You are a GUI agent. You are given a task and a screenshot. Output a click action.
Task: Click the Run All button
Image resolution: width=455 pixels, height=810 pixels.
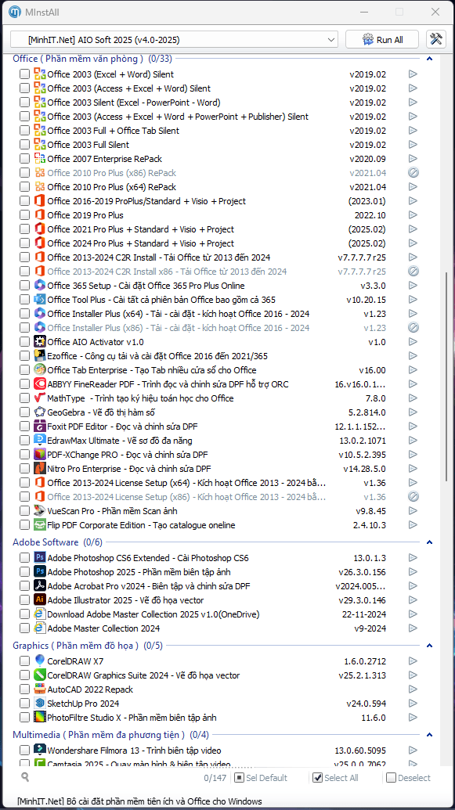[x=382, y=39]
